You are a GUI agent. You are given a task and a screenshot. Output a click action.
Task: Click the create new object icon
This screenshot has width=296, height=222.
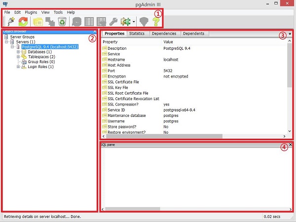click(x=50, y=22)
